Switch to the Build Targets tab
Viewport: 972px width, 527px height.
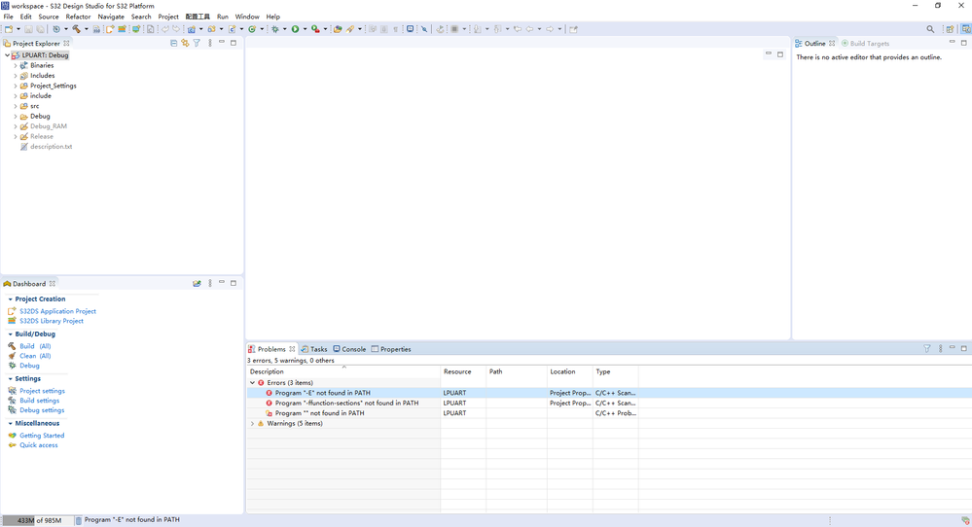865,44
